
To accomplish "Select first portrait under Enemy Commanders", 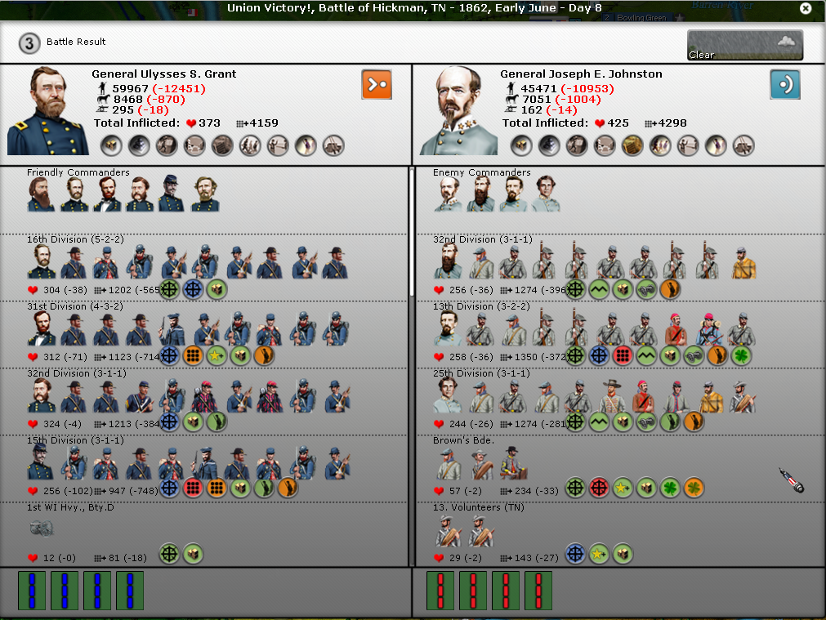I will point(445,194).
